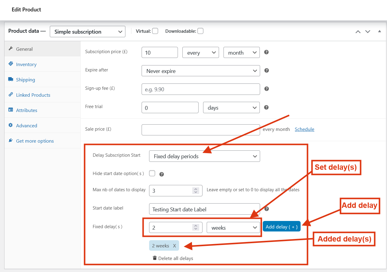Click the Get more options plug icon
The height and width of the screenshot is (272, 387).
pos(11,141)
